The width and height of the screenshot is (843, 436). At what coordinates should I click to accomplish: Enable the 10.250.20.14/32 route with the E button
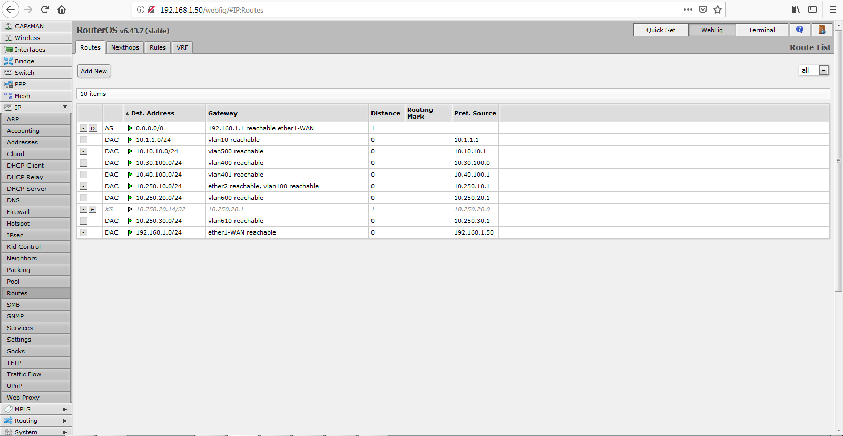click(93, 209)
